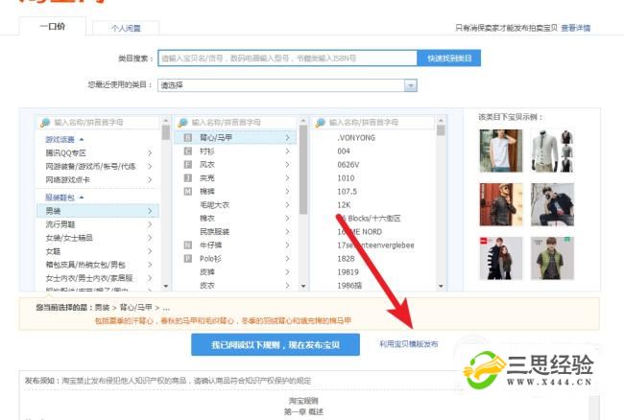The image size is (624, 420).
Task: Switch to the 个人闲置 tab
Action: (127, 29)
